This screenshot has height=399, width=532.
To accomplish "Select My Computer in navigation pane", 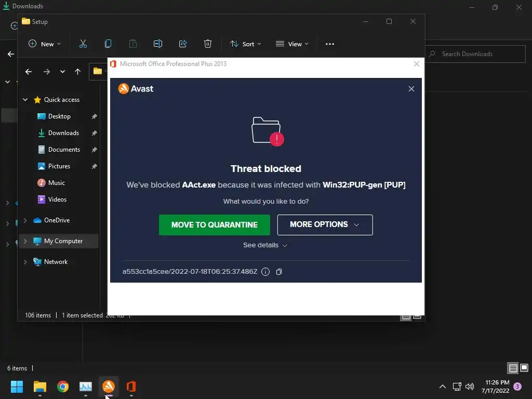I will click(63, 241).
